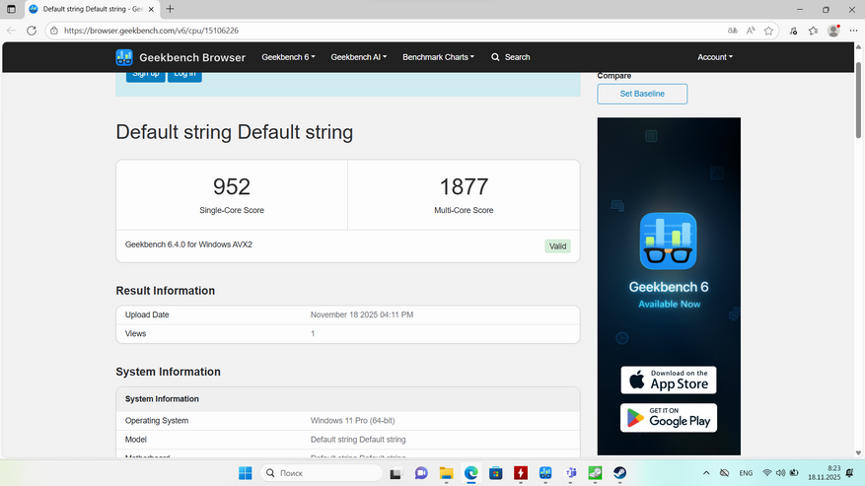Open red lightning app on taskbar

tap(520, 473)
